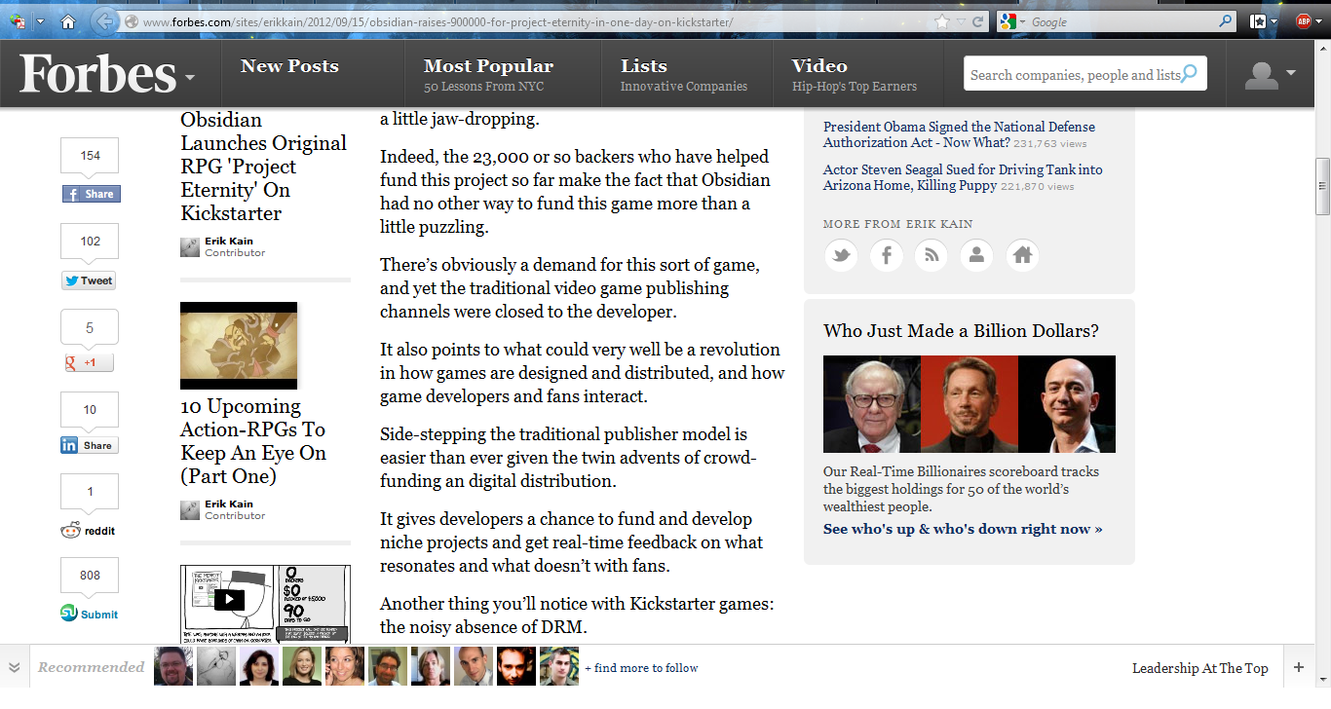This screenshot has width=1331, height=709.
Task: Go to the browser home page
Action: pyautogui.click(x=68, y=21)
